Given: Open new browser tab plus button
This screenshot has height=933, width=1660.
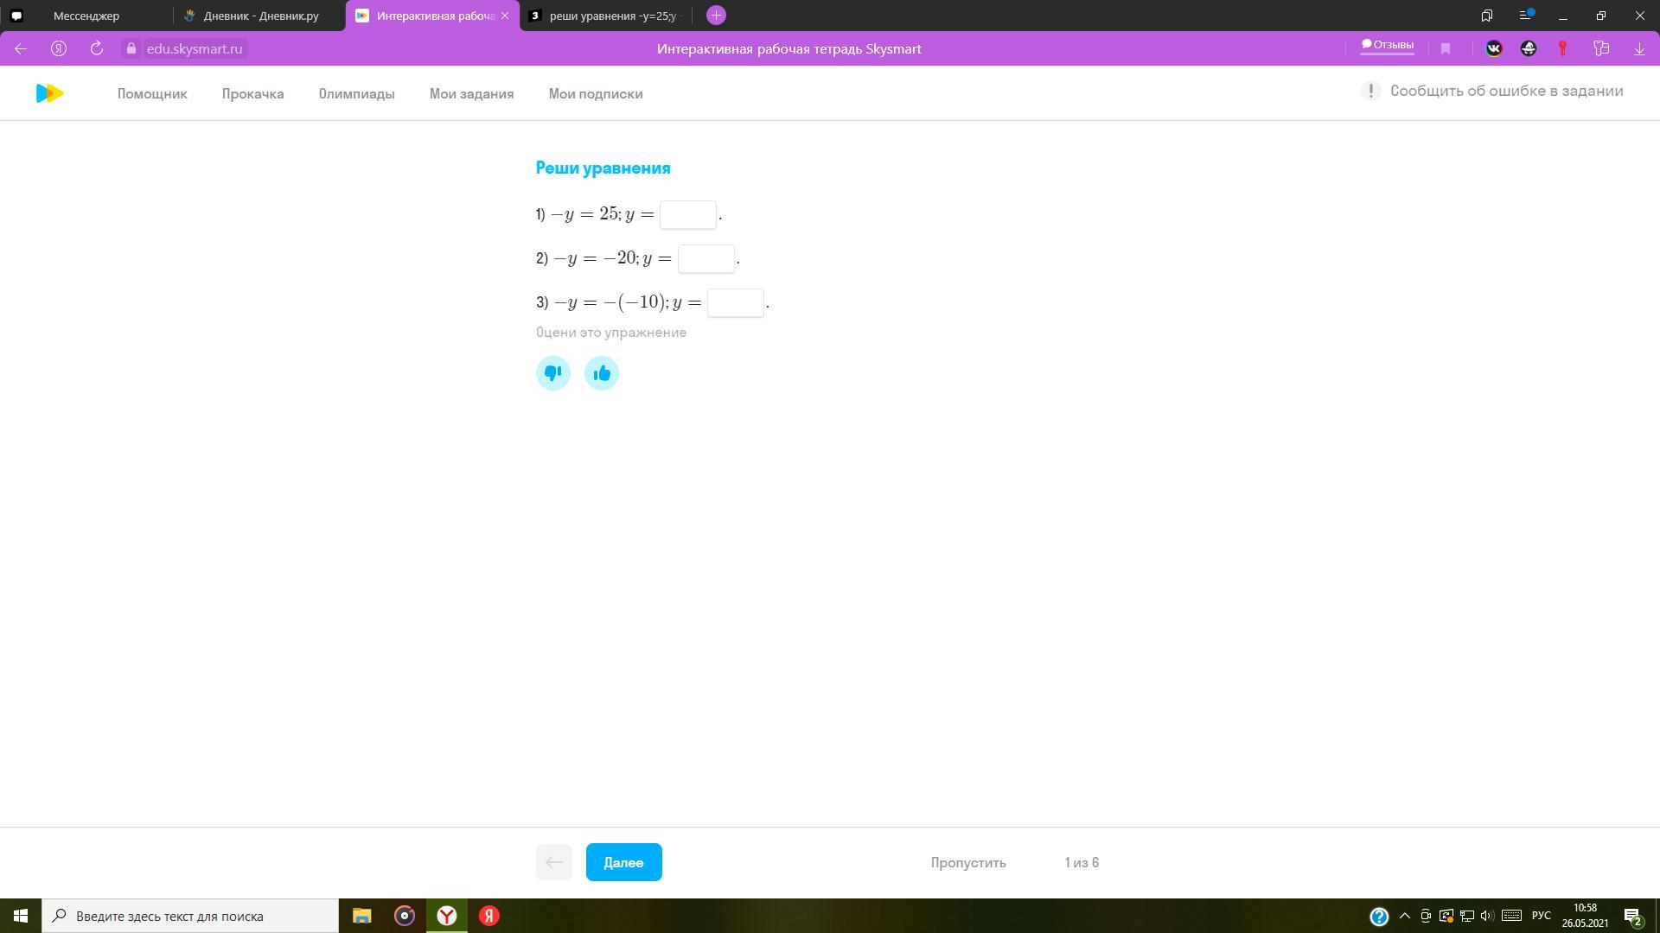Looking at the screenshot, I should coord(716,16).
